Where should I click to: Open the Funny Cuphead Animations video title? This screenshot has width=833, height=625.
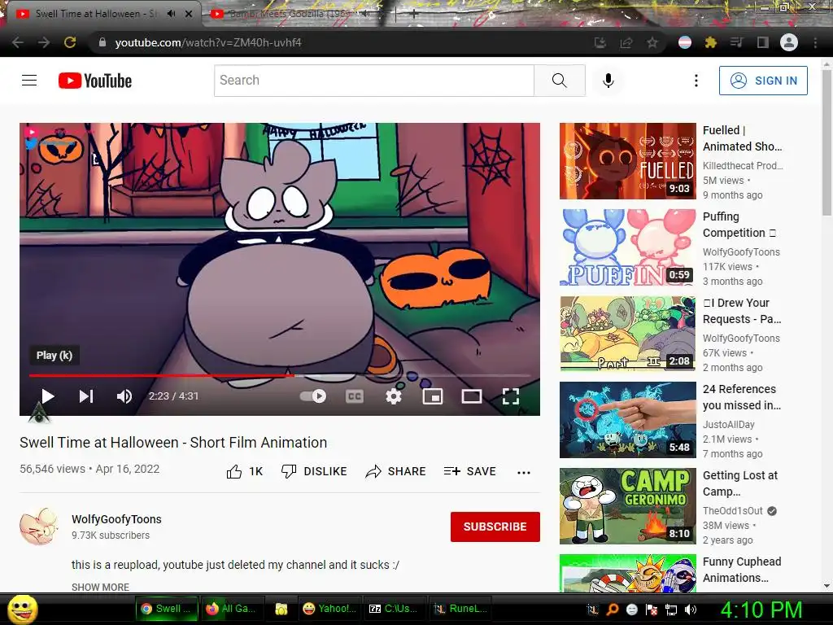click(x=742, y=570)
